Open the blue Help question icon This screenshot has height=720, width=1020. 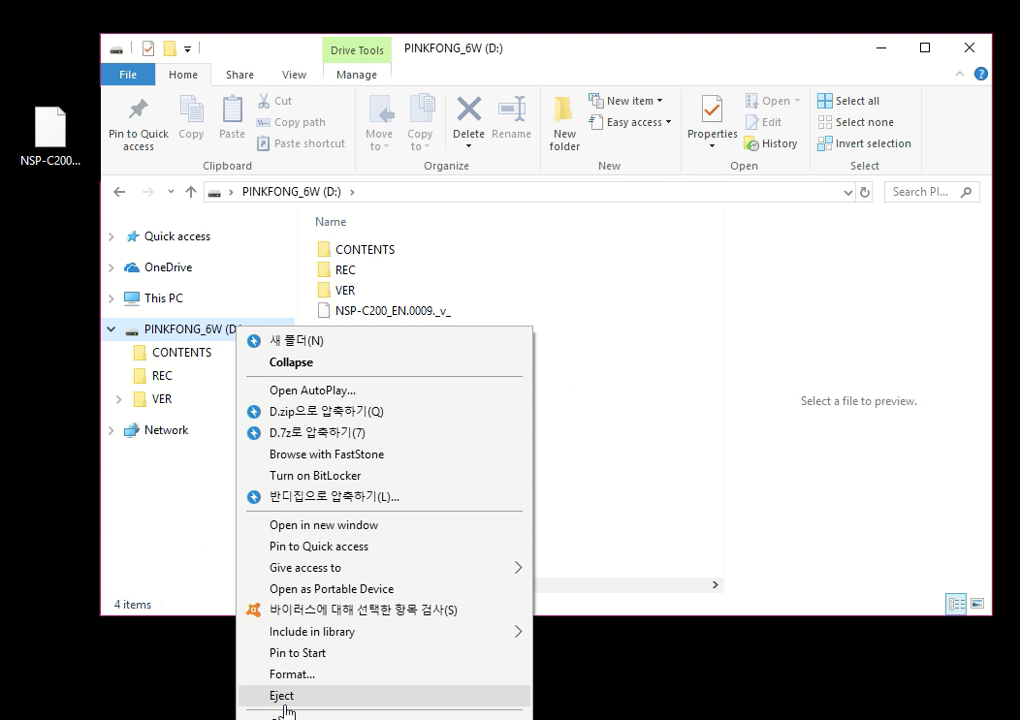pyautogui.click(x=981, y=75)
